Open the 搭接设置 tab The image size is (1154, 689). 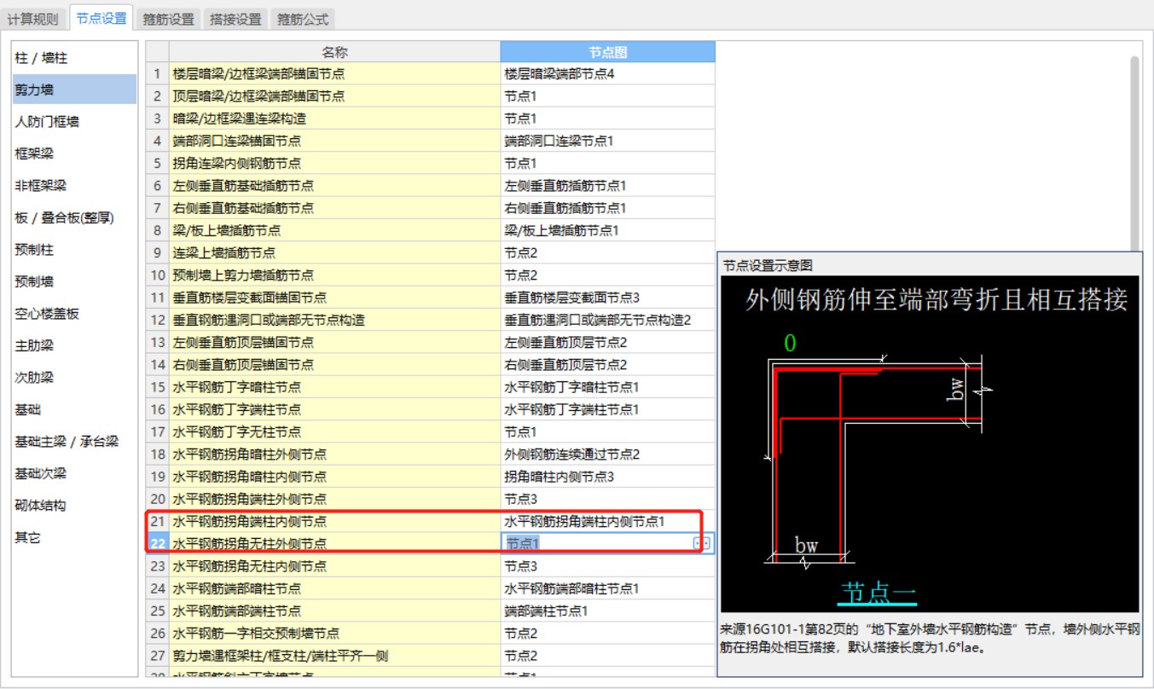point(235,19)
